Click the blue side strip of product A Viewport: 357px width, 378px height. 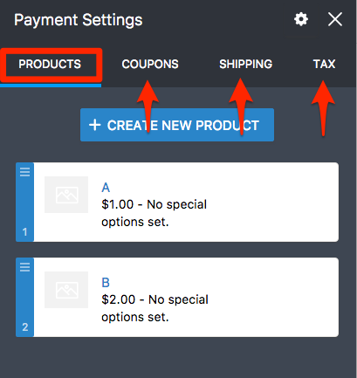(25, 203)
